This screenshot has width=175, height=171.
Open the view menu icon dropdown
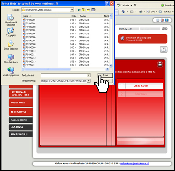click(93, 10)
